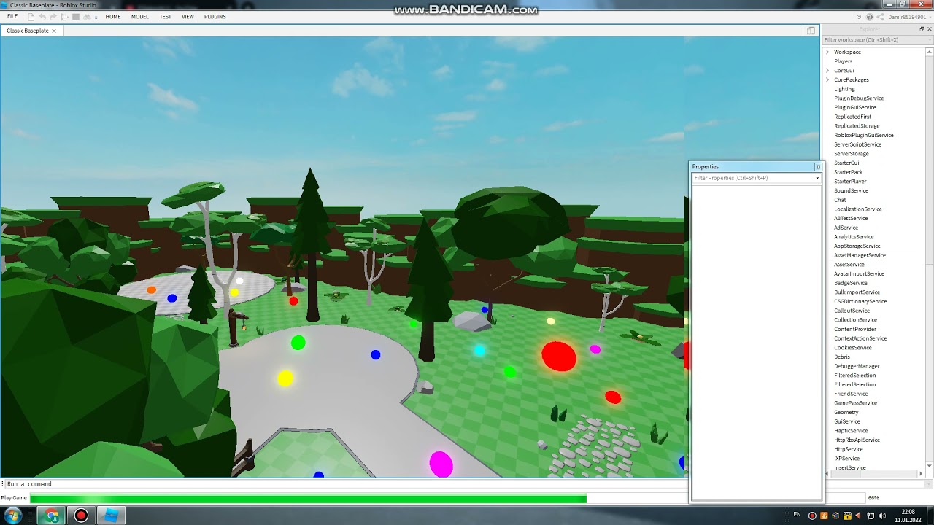Viewport: 934px width, 525px height.
Task: Select StarterGui in Explorer
Action: pyautogui.click(x=846, y=163)
